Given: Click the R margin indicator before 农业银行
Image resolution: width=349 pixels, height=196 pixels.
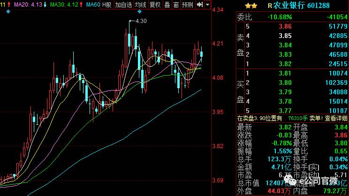Looking at the screenshot, I should (x=270, y=6).
